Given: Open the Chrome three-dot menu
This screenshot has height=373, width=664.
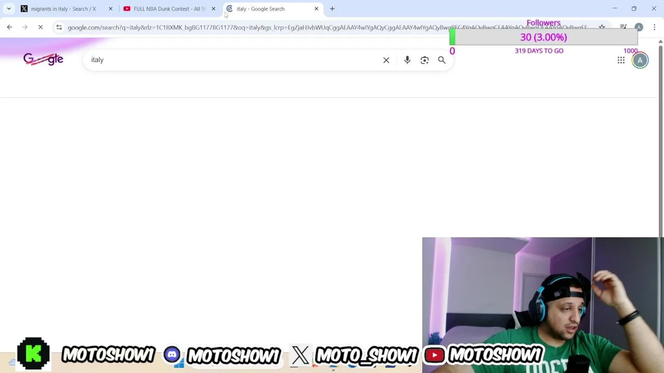Looking at the screenshot, I should 655,27.
